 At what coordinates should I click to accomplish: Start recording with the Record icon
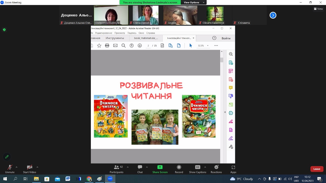tap(179, 169)
